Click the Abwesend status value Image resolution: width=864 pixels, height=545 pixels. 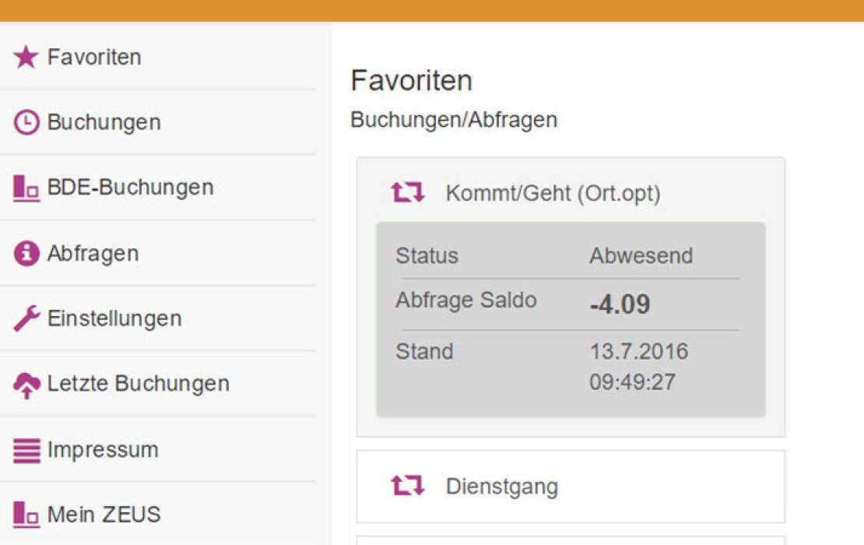tap(641, 255)
